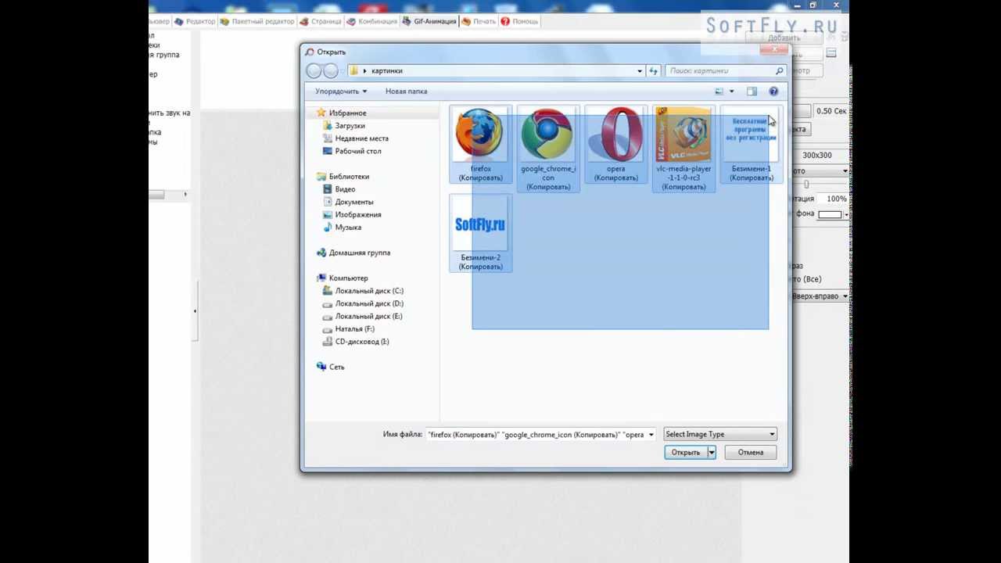Switch to the Редактор tab

point(195,21)
